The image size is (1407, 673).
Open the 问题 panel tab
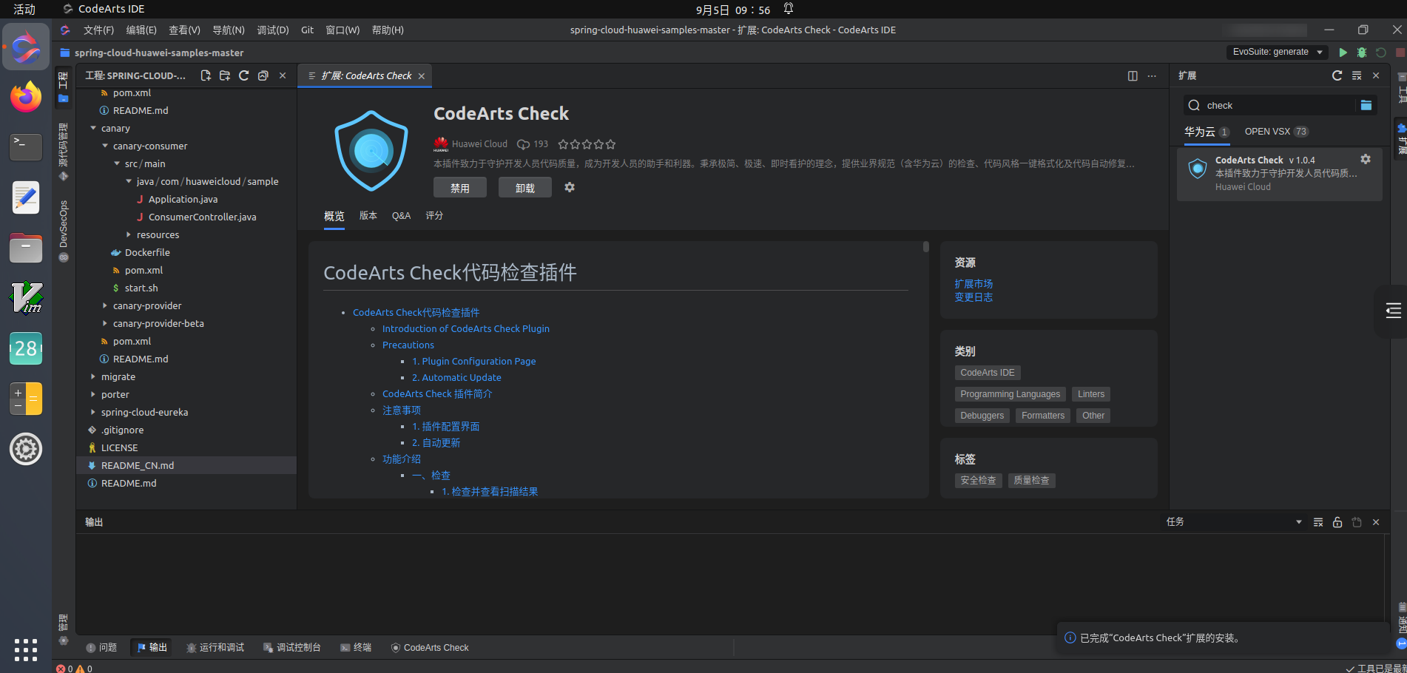pyautogui.click(x=101, y=648)
